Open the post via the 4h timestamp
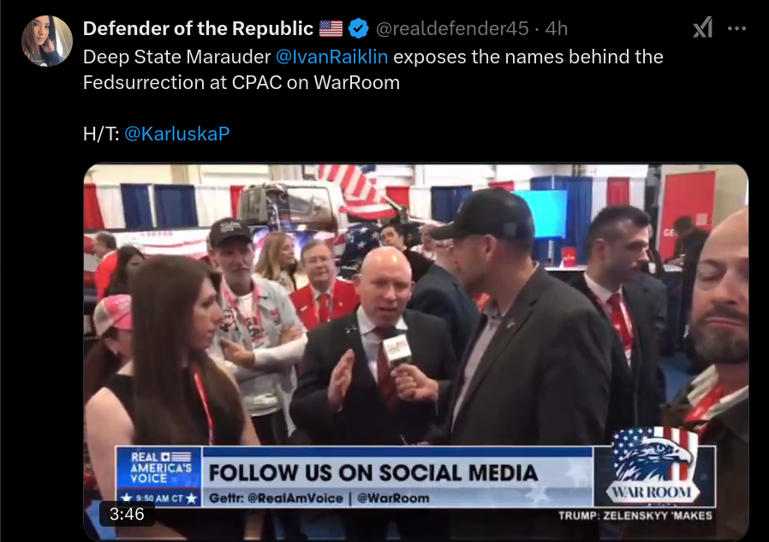769x542 pixels. 556,28
